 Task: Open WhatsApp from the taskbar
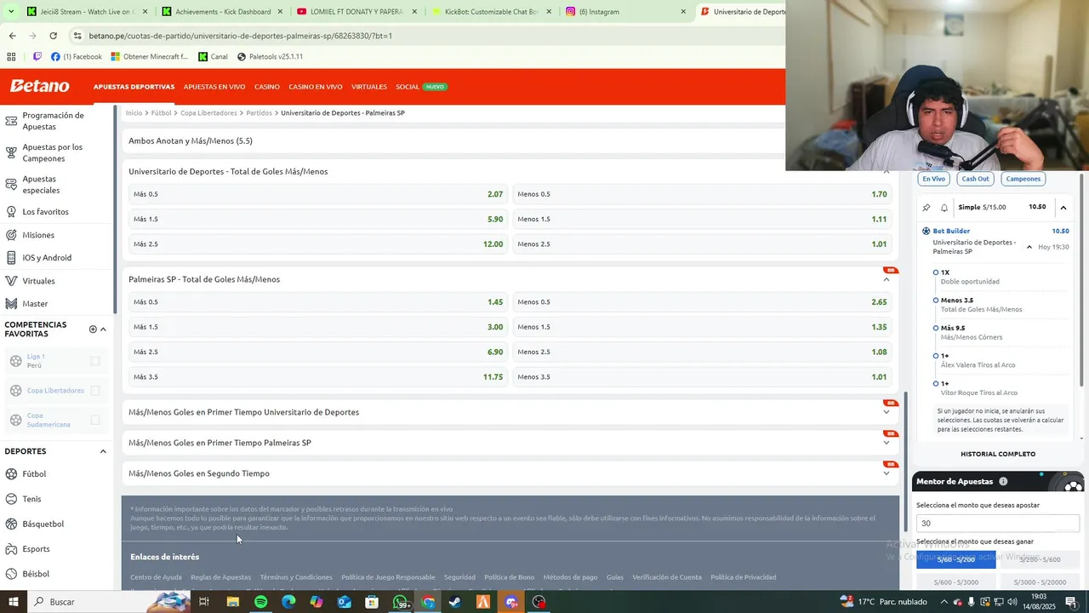pos(400,602)
